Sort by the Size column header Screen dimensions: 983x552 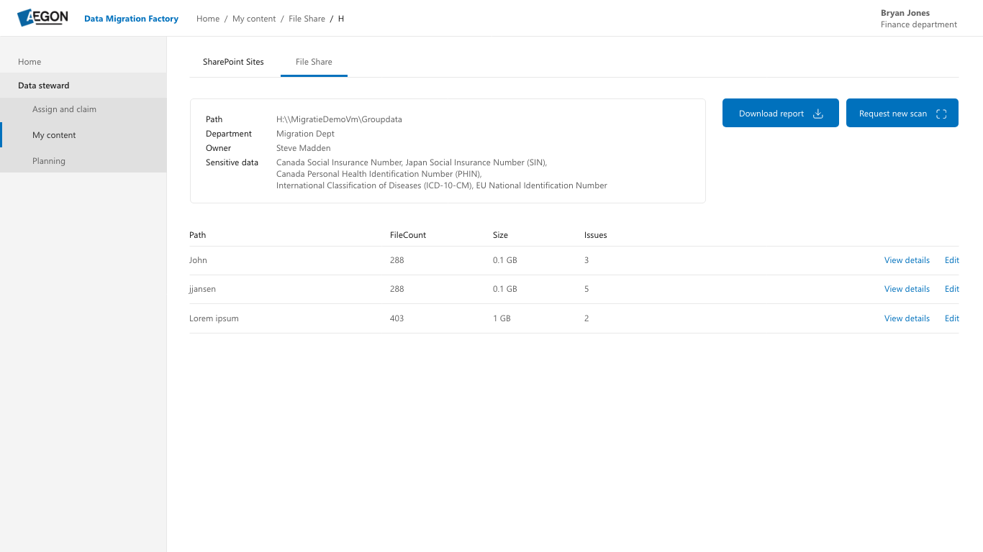500,235
